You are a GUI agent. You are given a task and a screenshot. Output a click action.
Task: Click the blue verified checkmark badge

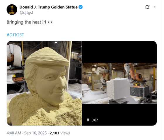click(81, 7)
